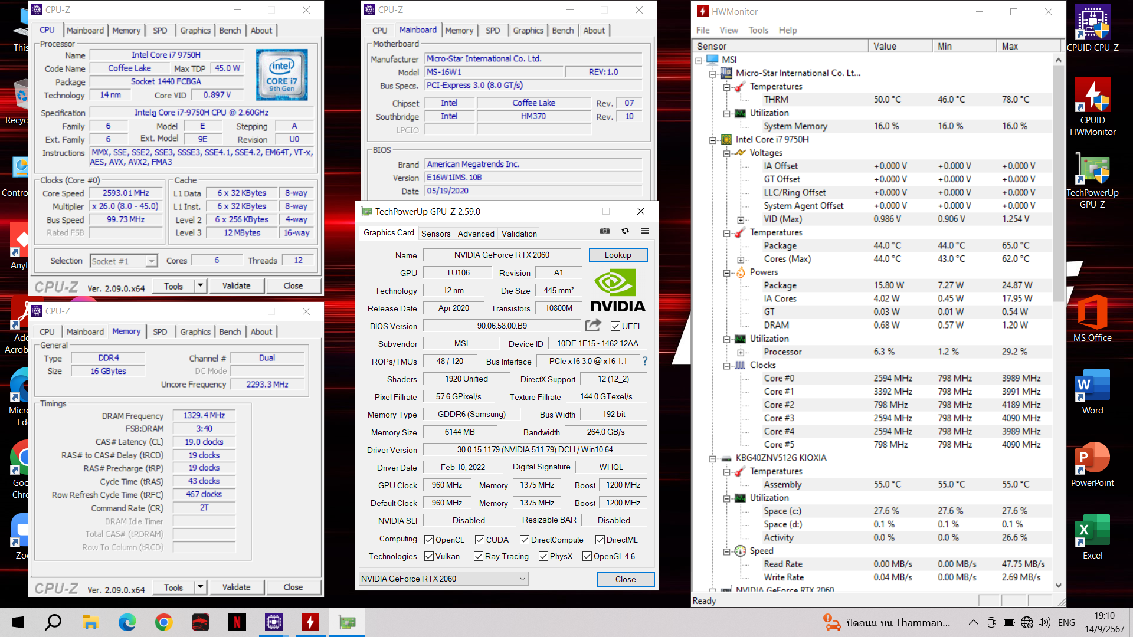Open CPUID HWMonitor desktop shortcut

(1092, 107)
